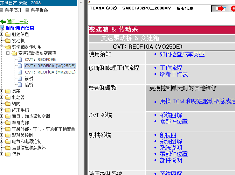Click the current info globe icon

coord(2,28)
